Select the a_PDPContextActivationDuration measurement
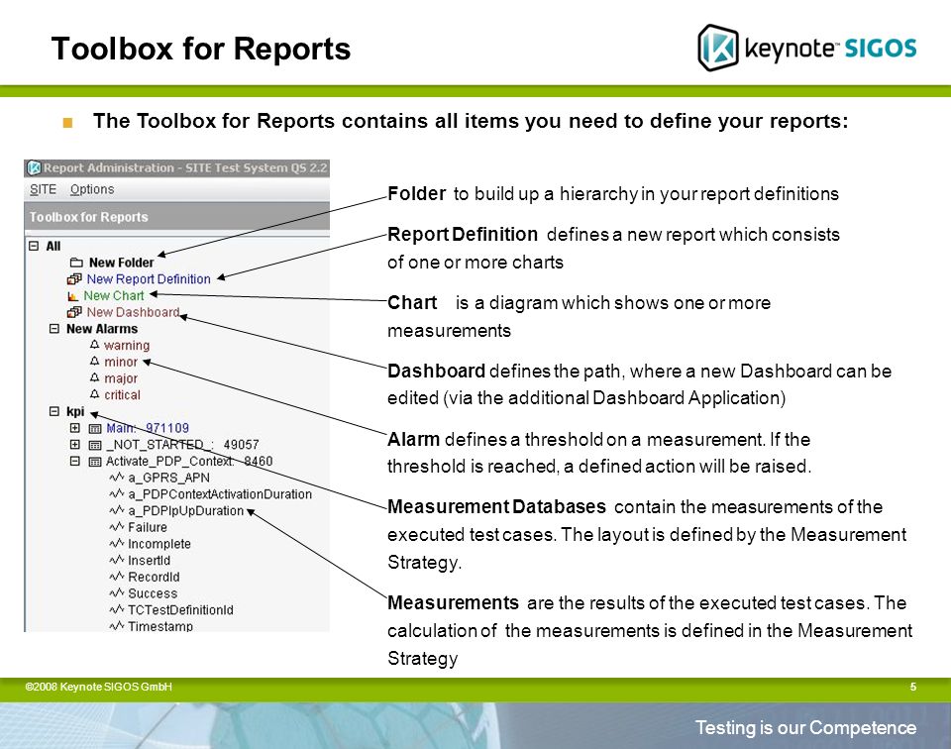Image resolution: width=951 pixels, height=749 pixels. pos(220,494)
